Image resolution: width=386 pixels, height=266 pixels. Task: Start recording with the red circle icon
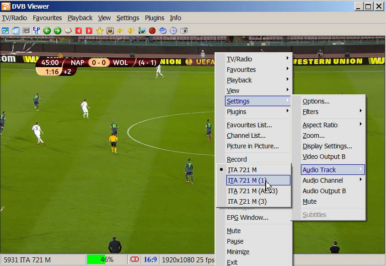(152, 31)
